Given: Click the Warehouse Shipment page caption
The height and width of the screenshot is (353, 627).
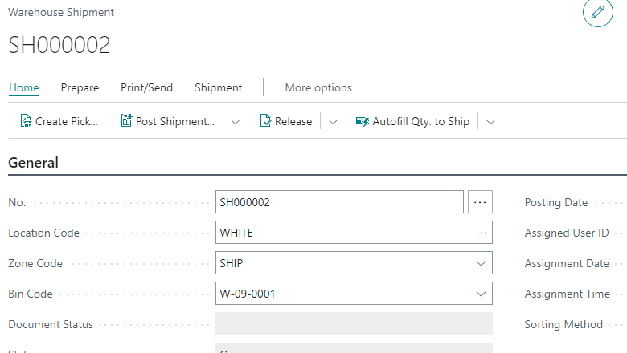Looking at the screenshot, I should click(61, 12).
